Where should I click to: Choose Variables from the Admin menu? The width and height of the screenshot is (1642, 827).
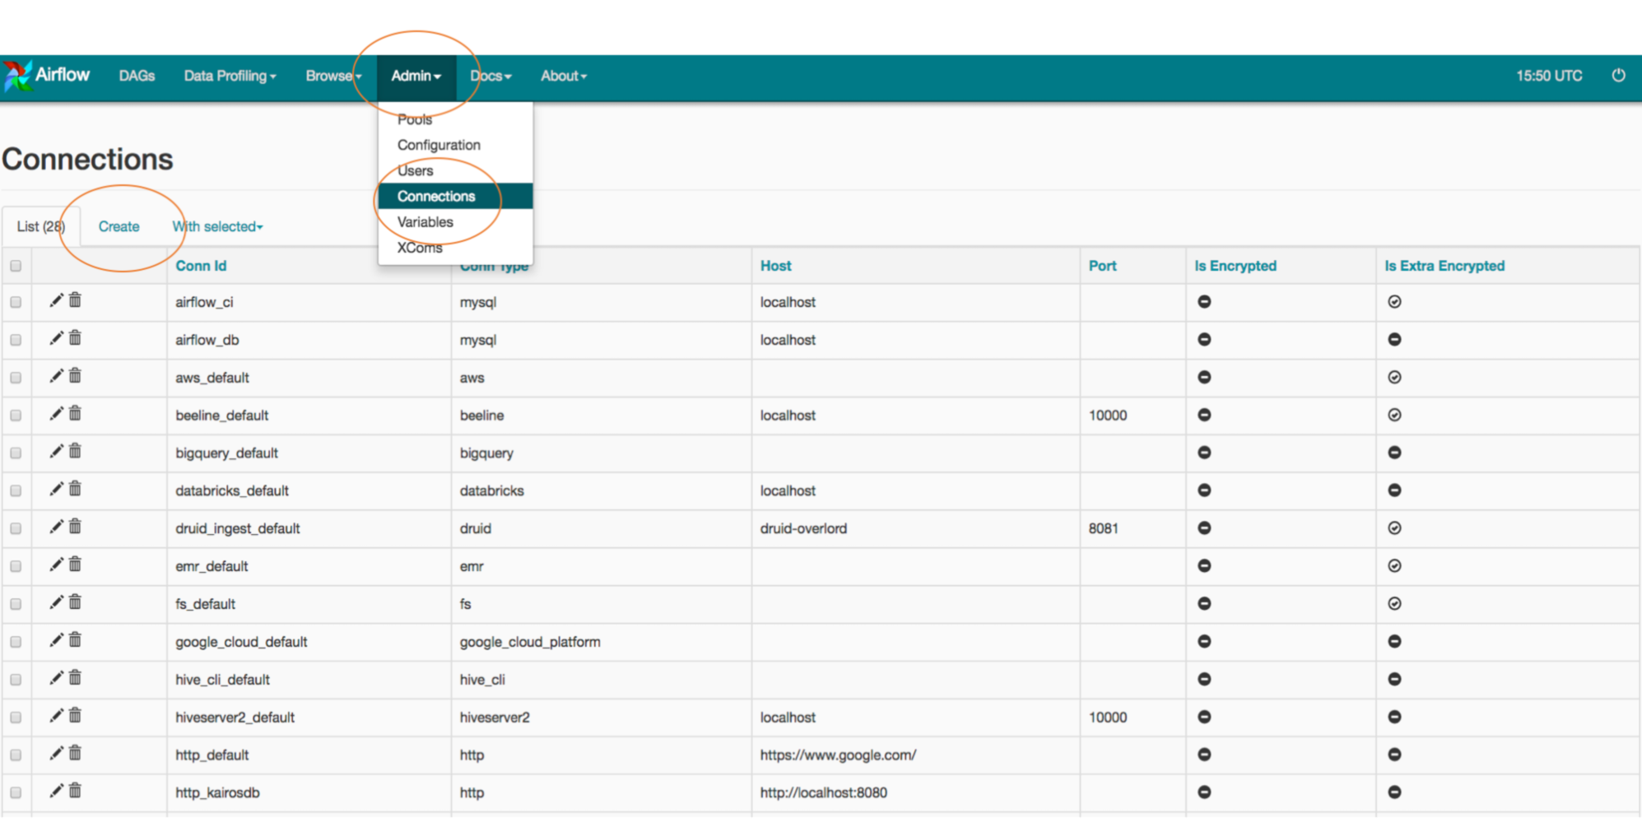[425, 222]
